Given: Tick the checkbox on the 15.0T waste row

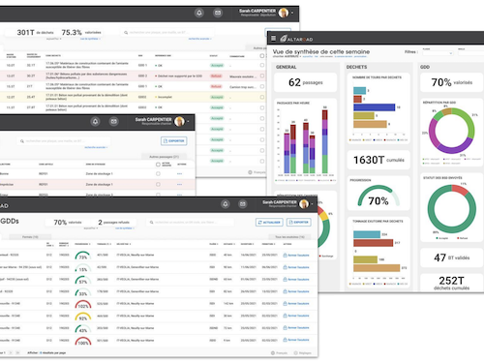Looking at the screenshot, I should click(x=262, y=86).
